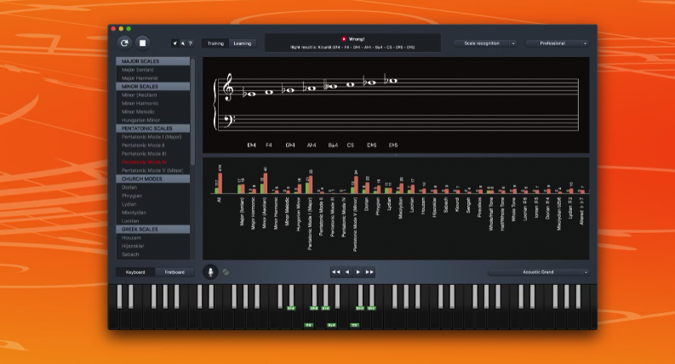Screen dimensions: 675x364
Task: Select the Dorian mode
Action: click(153, 187)
